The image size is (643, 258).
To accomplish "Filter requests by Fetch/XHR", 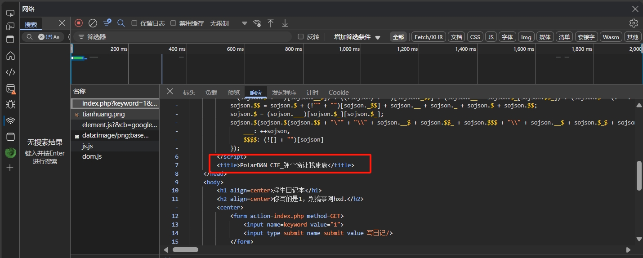I will (429, 37).
